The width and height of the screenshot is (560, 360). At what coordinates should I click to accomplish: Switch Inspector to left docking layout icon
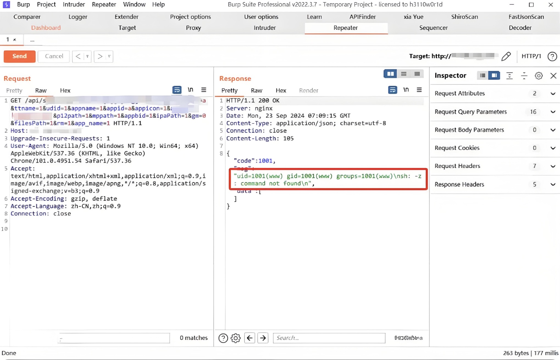coord(483,75)
